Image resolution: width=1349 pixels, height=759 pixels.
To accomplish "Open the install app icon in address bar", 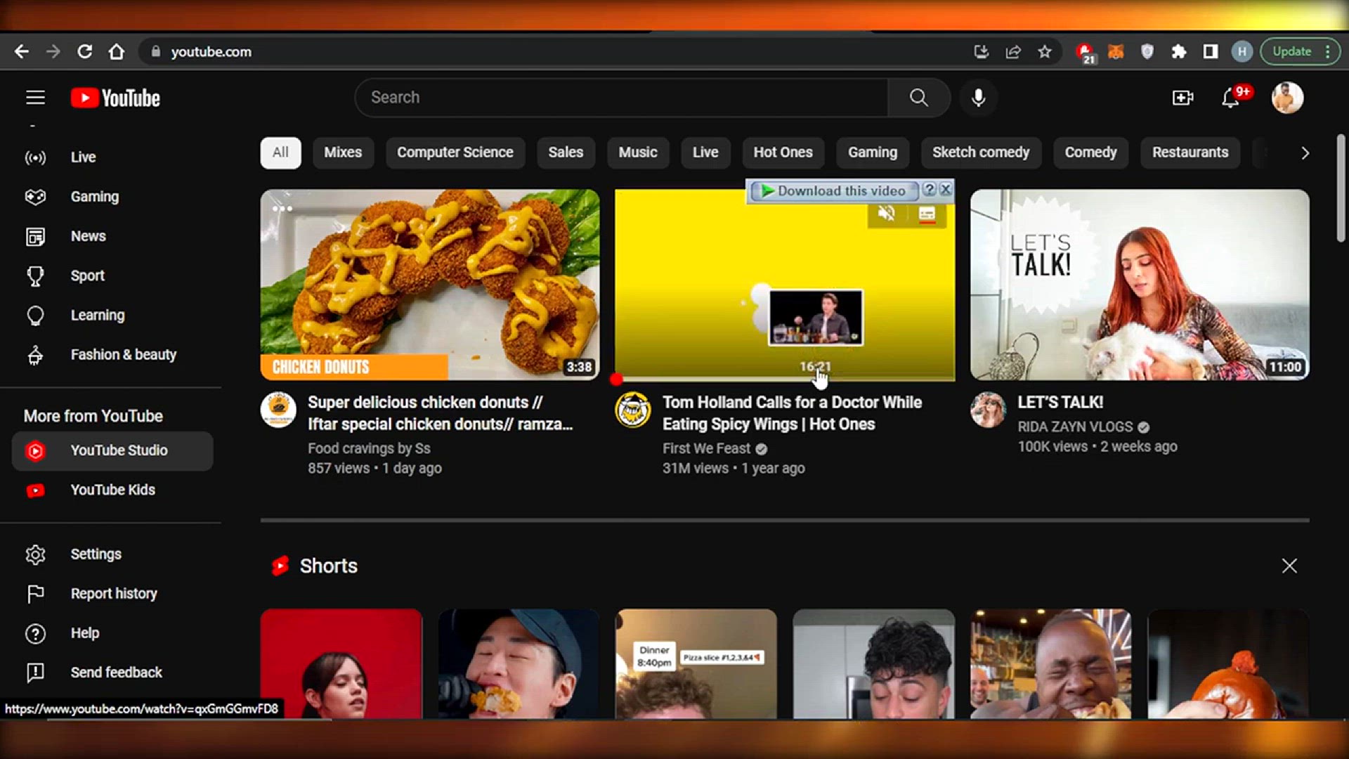I will 982,51.
